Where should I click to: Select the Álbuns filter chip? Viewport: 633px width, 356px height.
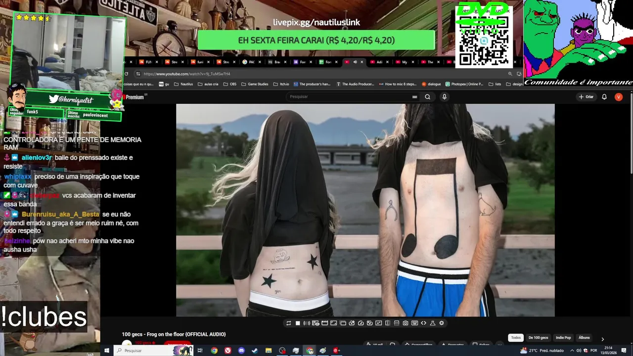(x=584, y=338)
